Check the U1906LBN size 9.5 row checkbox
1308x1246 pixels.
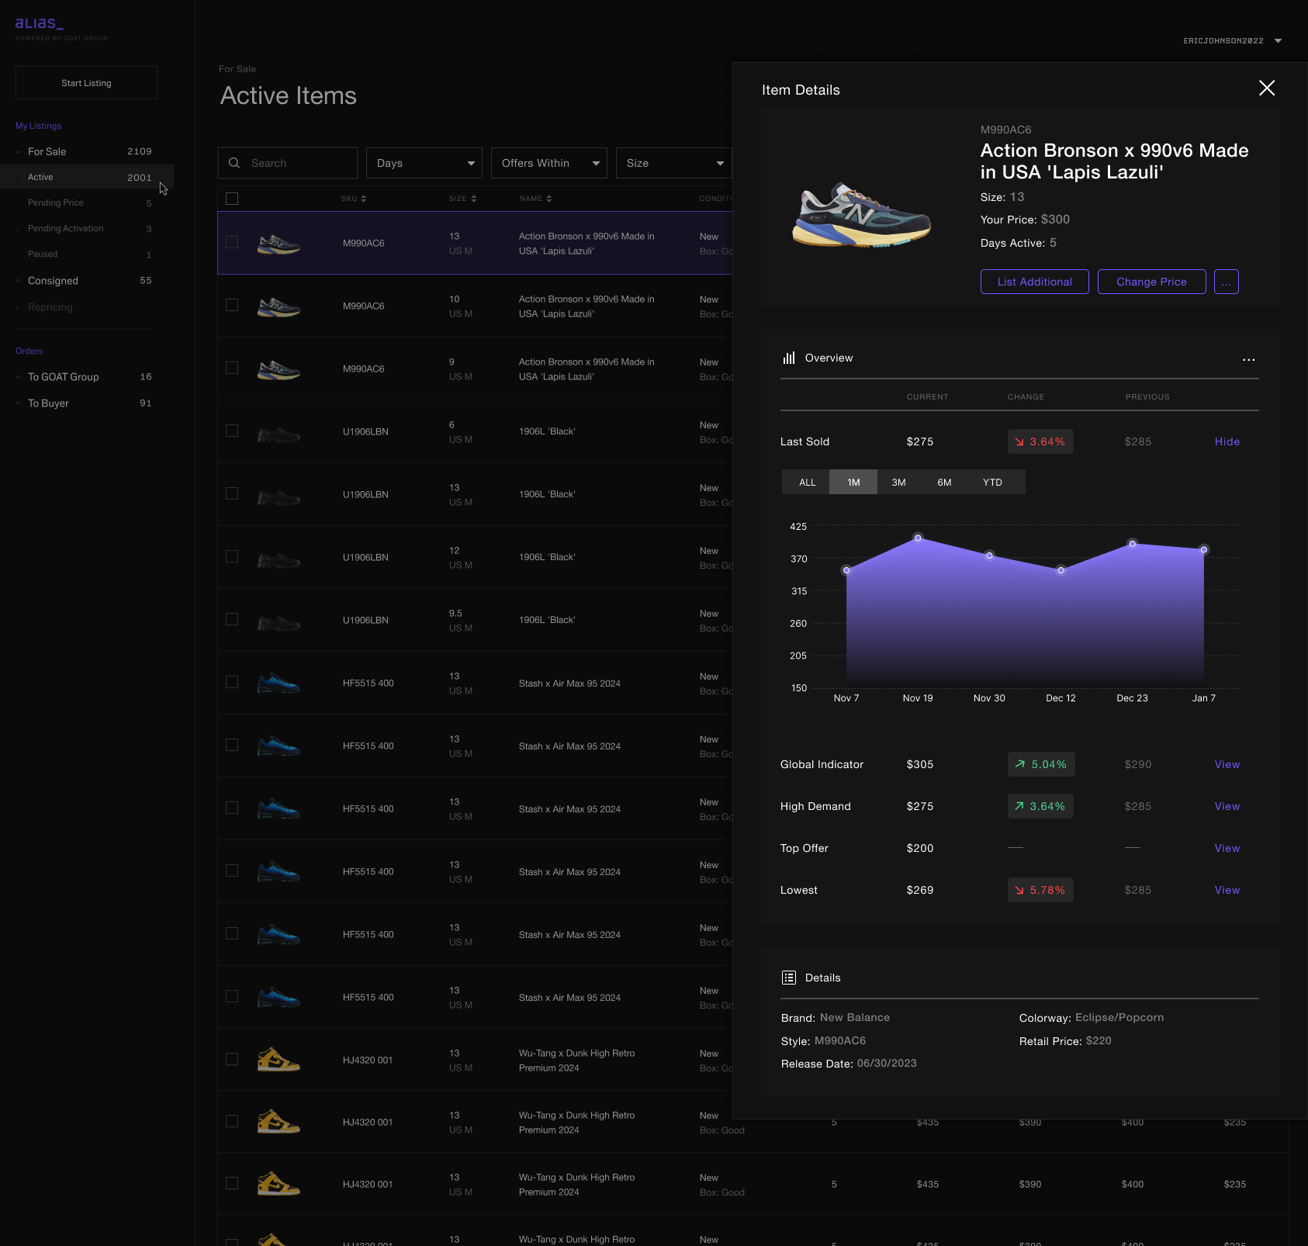tap(232, 619)
